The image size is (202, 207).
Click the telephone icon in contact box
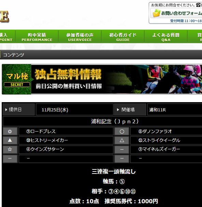[x=198, y=5]
